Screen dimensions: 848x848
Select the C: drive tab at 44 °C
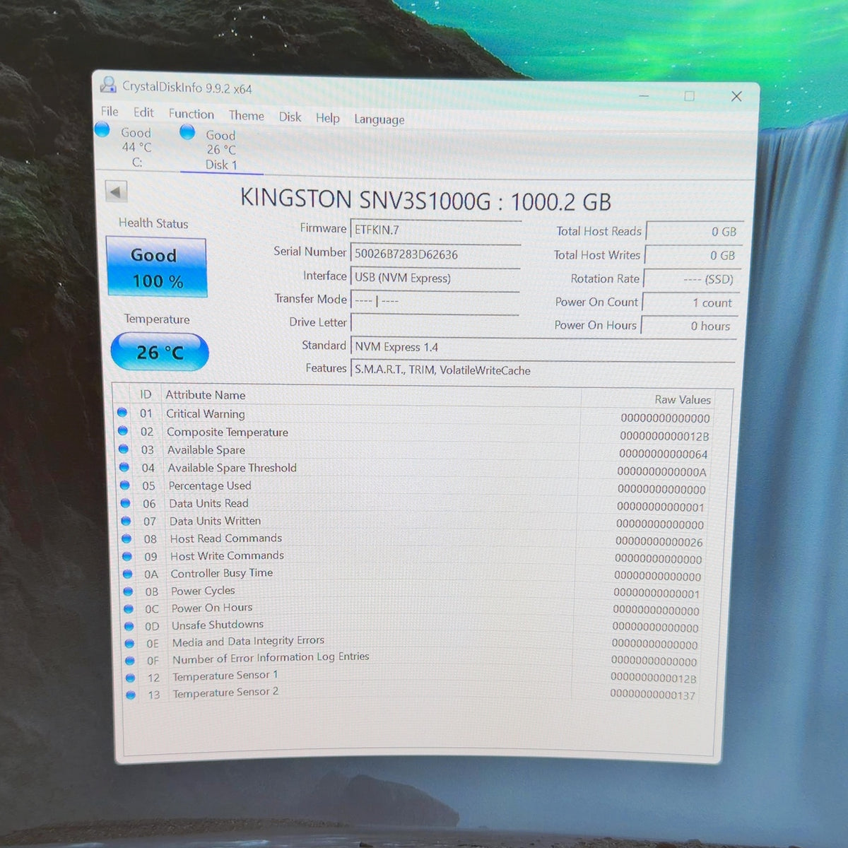point(136,147)
